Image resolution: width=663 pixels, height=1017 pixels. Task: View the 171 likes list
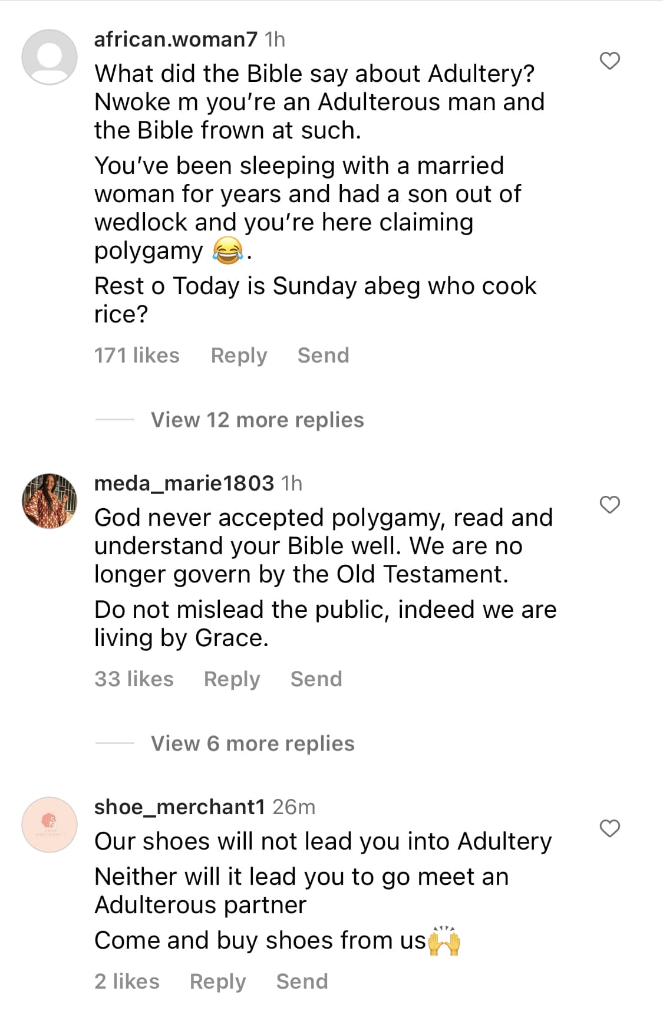tap(137, 356)
